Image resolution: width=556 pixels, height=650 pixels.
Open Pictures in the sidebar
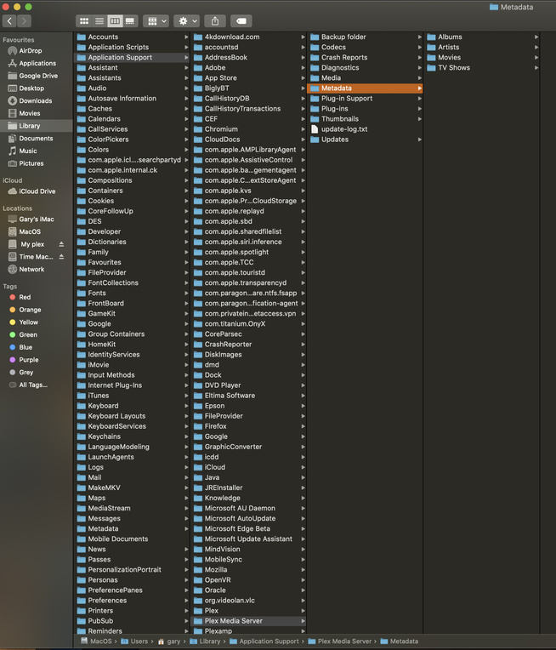point(31,163)
